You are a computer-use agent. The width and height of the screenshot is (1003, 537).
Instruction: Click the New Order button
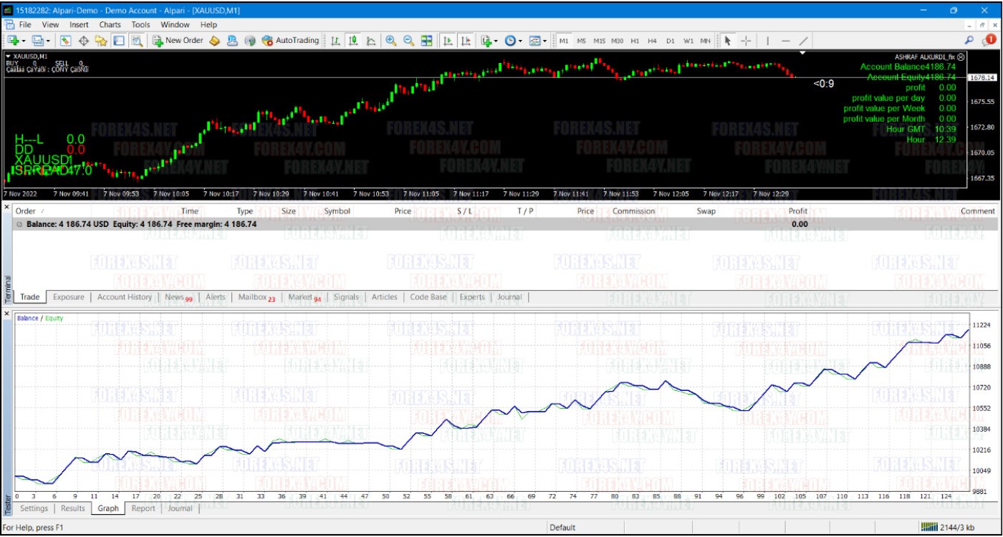(178, 41)
